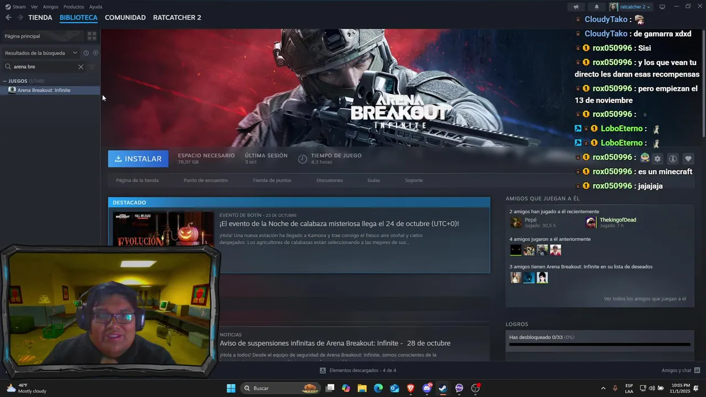Switch to the TIENDA tab

[x=40, y=18]
